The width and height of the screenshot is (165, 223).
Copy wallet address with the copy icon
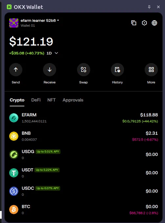click(134, 23)
